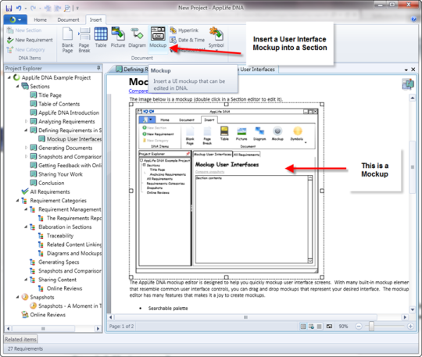The image size is (422, 357).
Task: Click vertical scrollbar down arrow
Action: [x=413, y=309]
